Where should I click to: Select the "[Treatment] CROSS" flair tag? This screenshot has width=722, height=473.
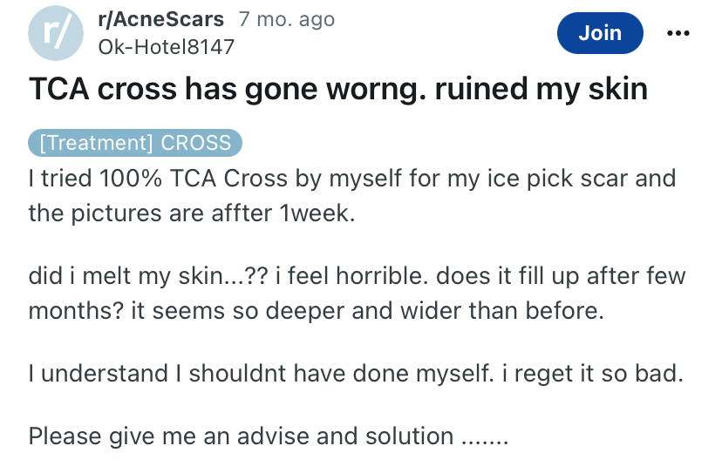134,143
